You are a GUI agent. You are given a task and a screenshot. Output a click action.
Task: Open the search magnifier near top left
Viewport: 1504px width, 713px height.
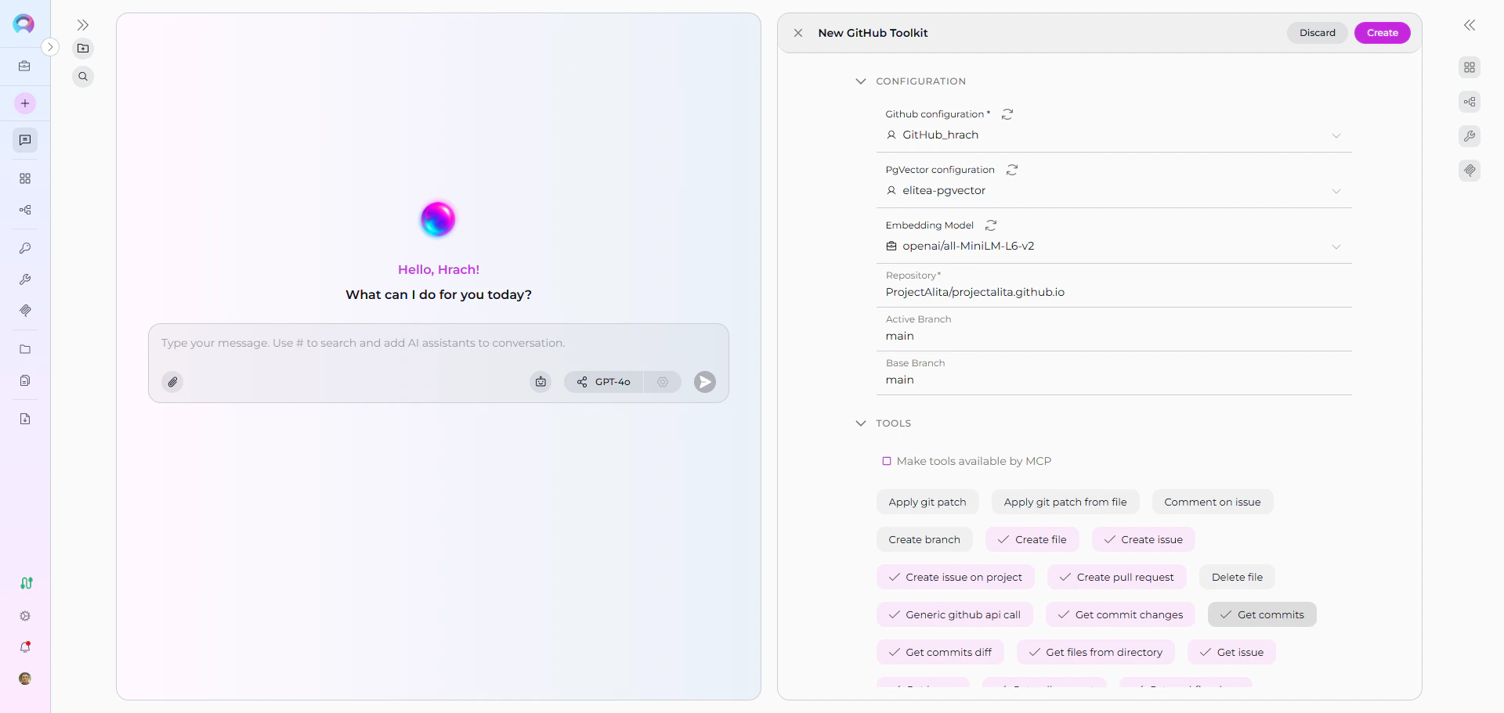pos(83,76)
